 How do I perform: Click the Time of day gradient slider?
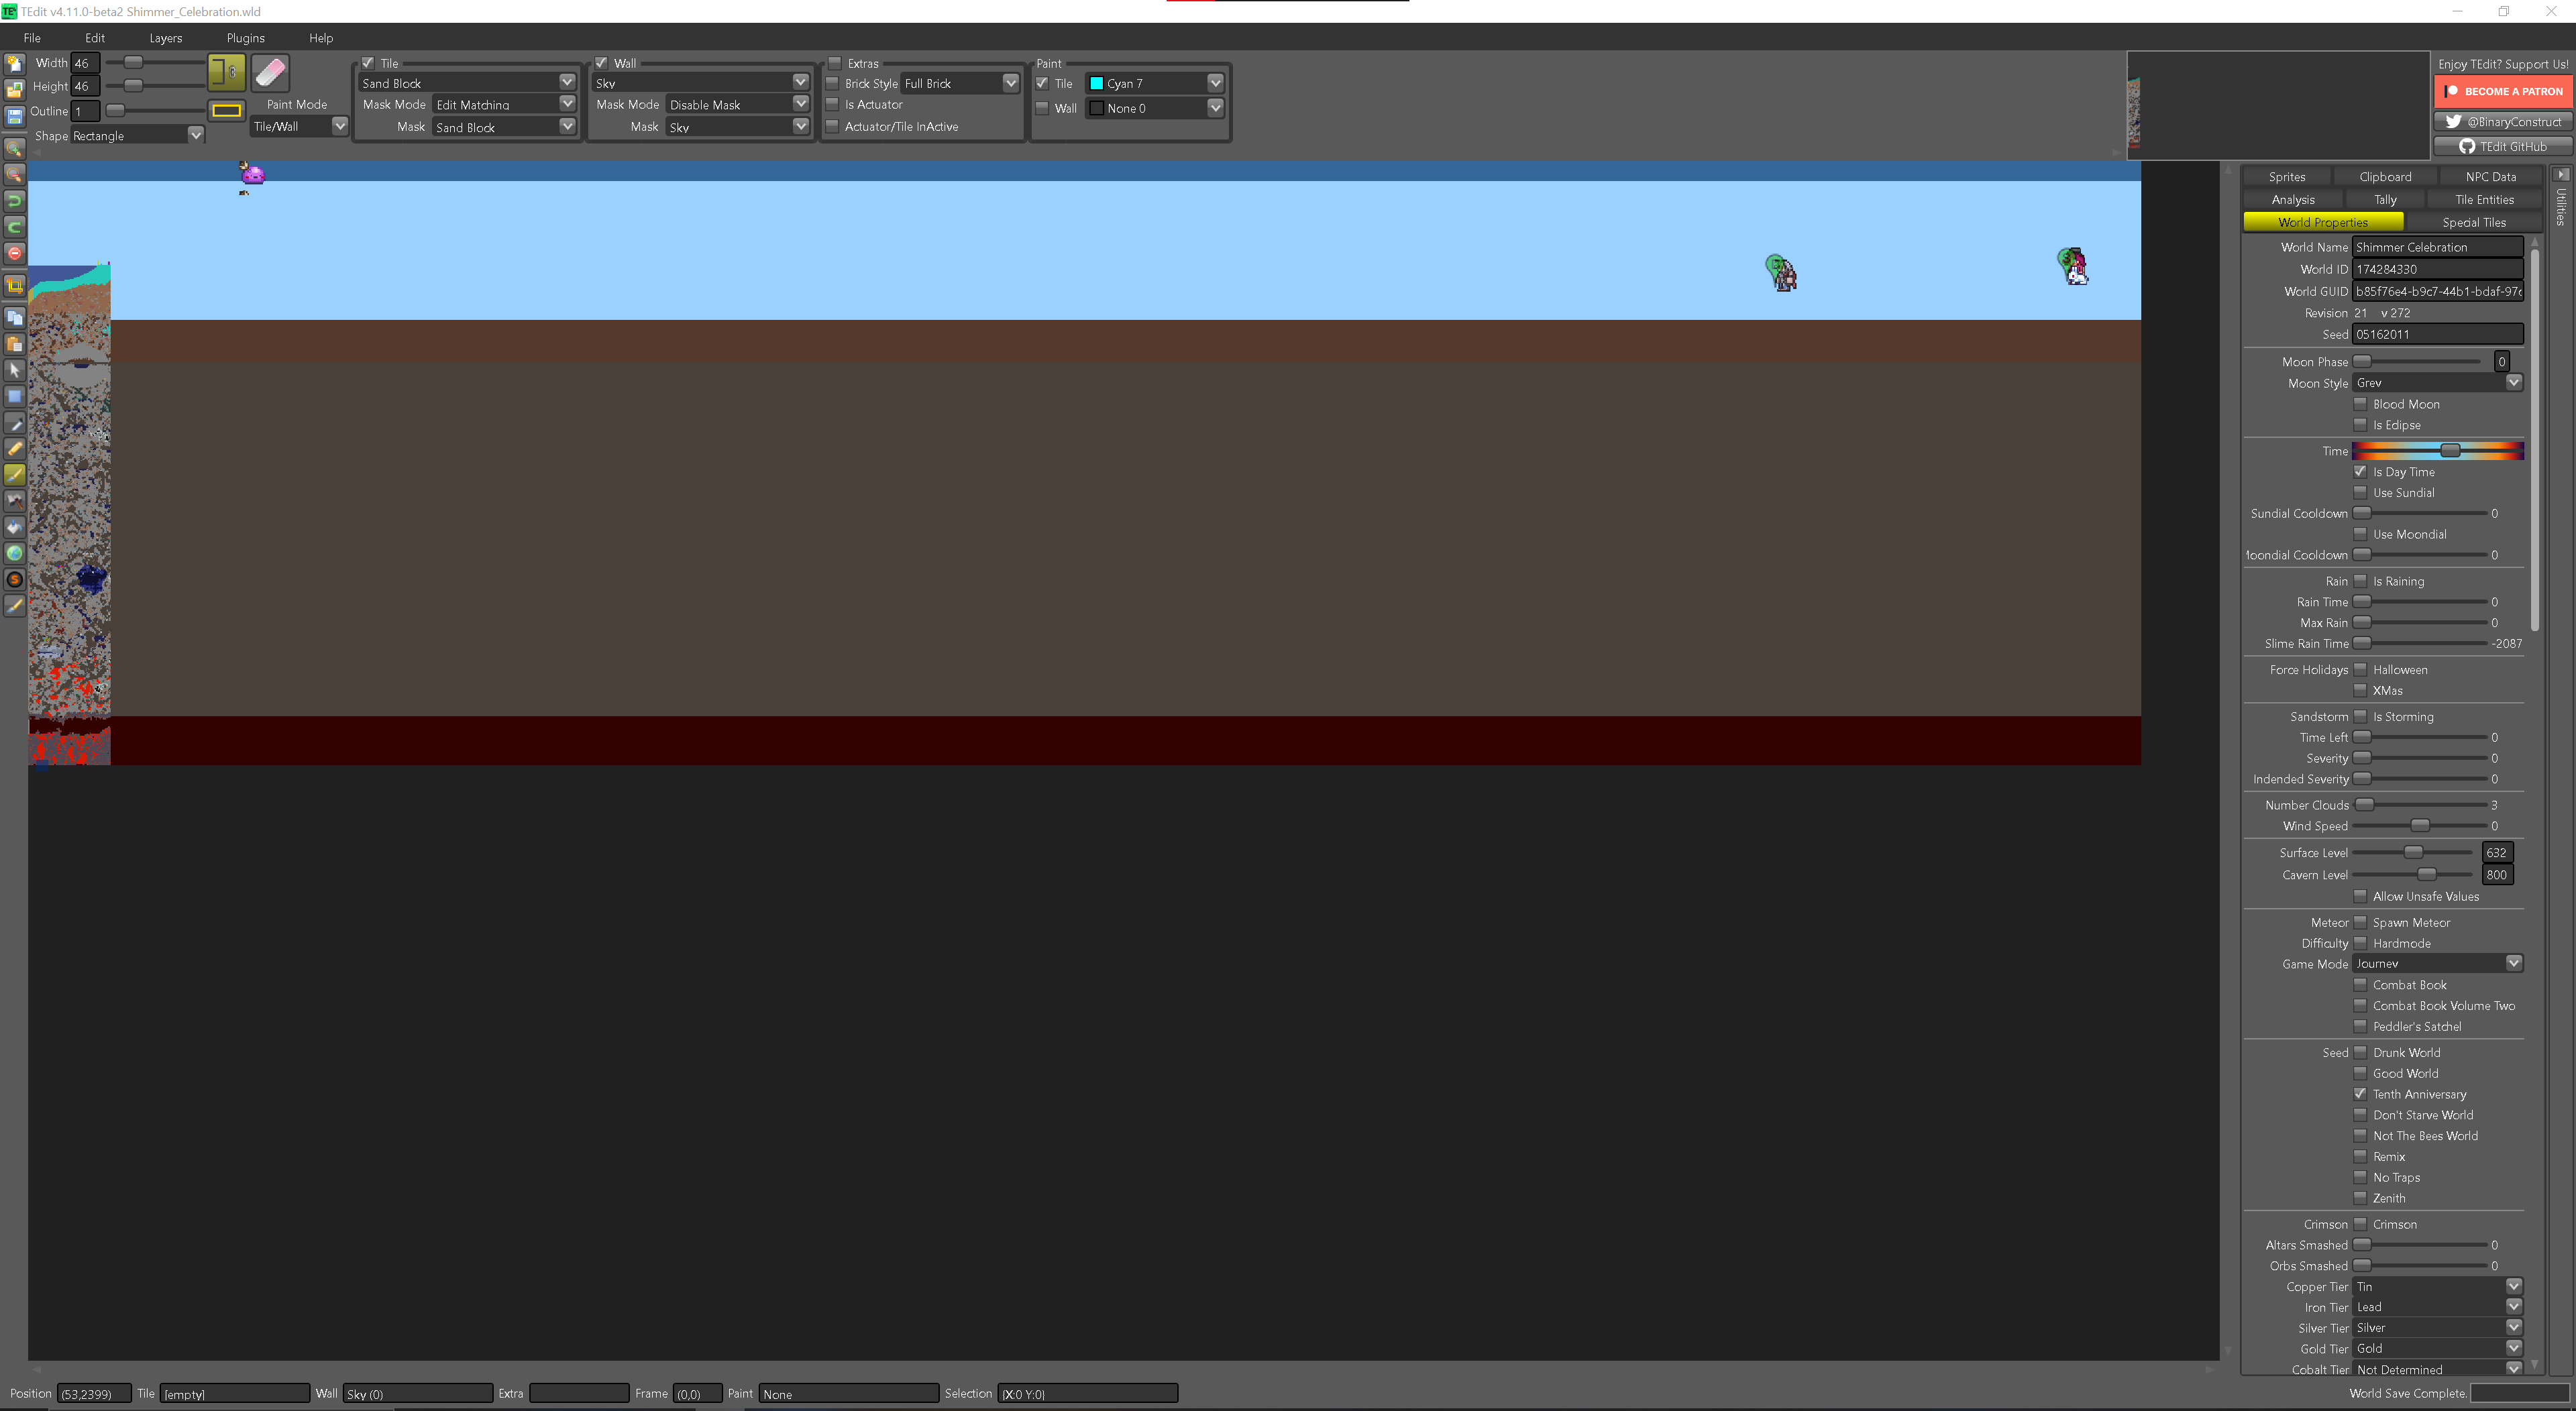pyautogui.click(x=2438, y=451)
